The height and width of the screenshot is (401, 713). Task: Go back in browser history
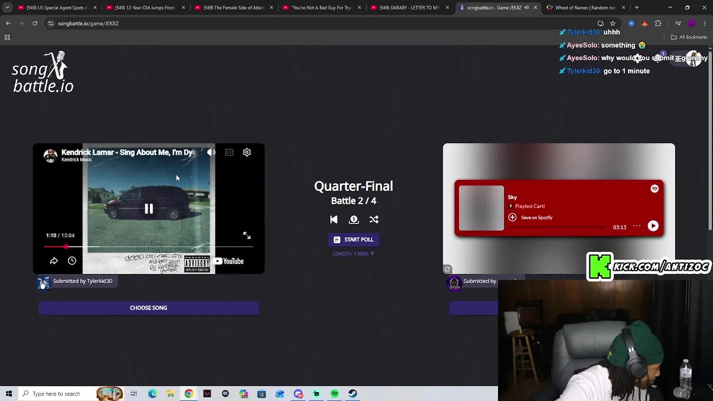(8, 23)
